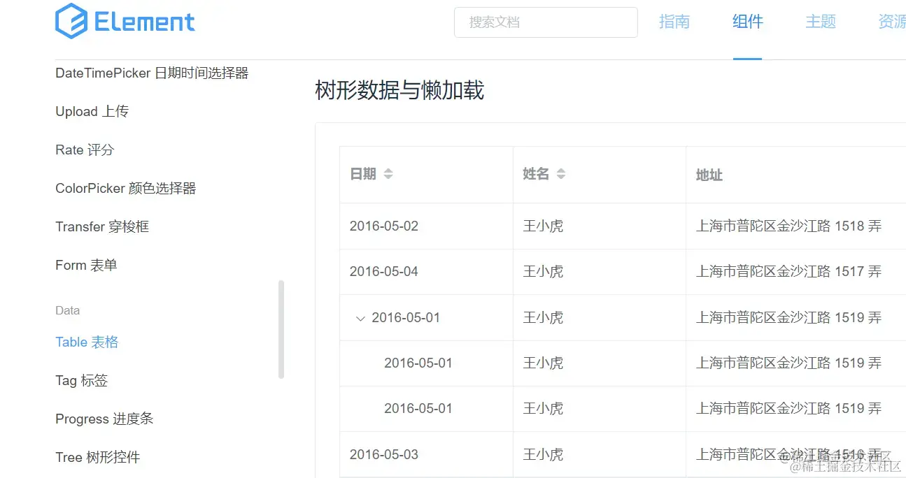Click 王小虎 in the 2016-05-02 row

point(543,226)
